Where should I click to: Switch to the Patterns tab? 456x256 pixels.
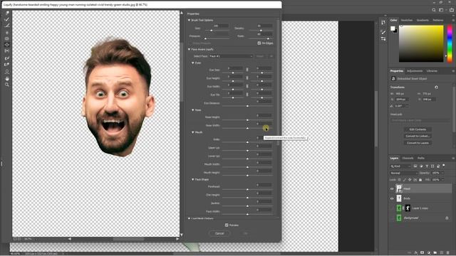click(x=438, y=21)
